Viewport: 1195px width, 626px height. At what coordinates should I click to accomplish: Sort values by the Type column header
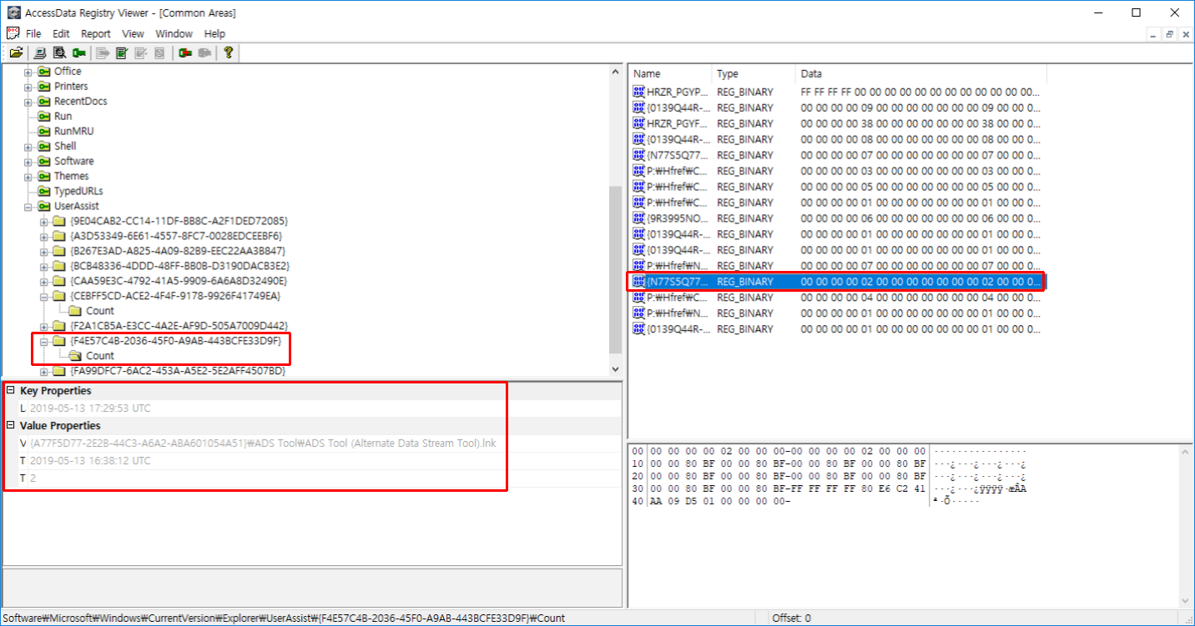754,74
